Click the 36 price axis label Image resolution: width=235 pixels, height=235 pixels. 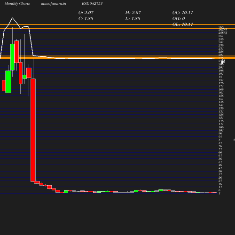pyautogui.click(x=220, y=171)
